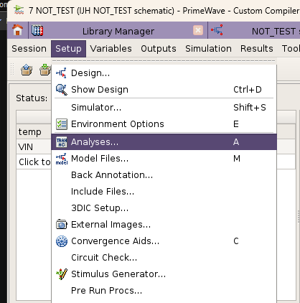Screen dimensions: 300x303
Task: Select the VIN variable row
Action: tap(34, 146)
